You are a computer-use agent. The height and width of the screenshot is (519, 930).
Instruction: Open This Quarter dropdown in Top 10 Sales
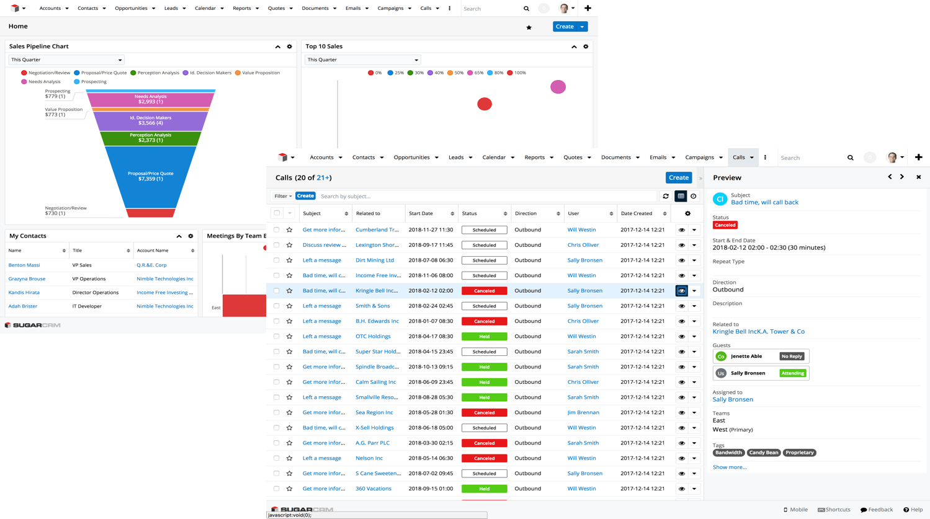pyautogui.click(x=362, y=60)
